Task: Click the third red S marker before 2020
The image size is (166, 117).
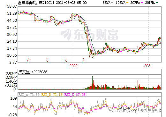Action: pyautogui.click(x=66, y=60)
